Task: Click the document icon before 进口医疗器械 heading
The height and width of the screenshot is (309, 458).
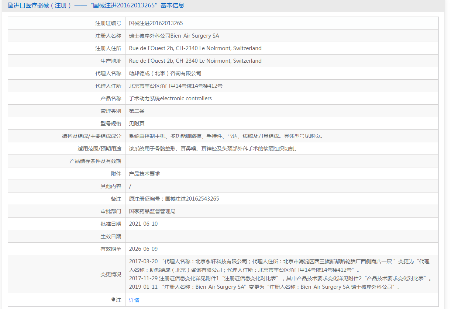Action: [10, 6]
